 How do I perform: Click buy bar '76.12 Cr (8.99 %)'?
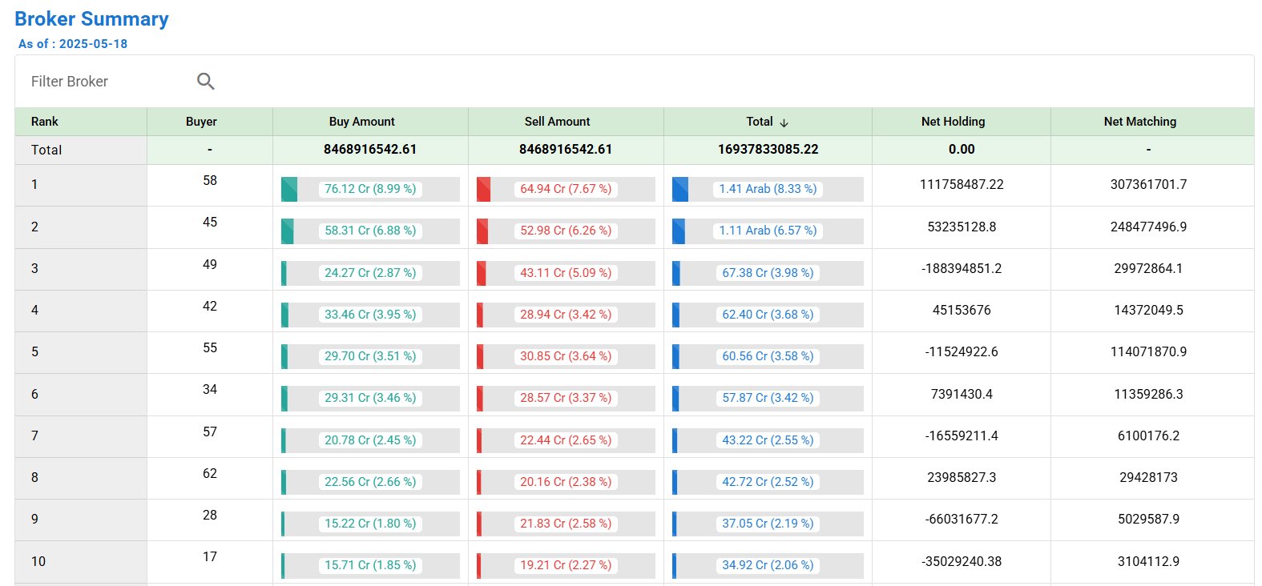pos(370,189)
